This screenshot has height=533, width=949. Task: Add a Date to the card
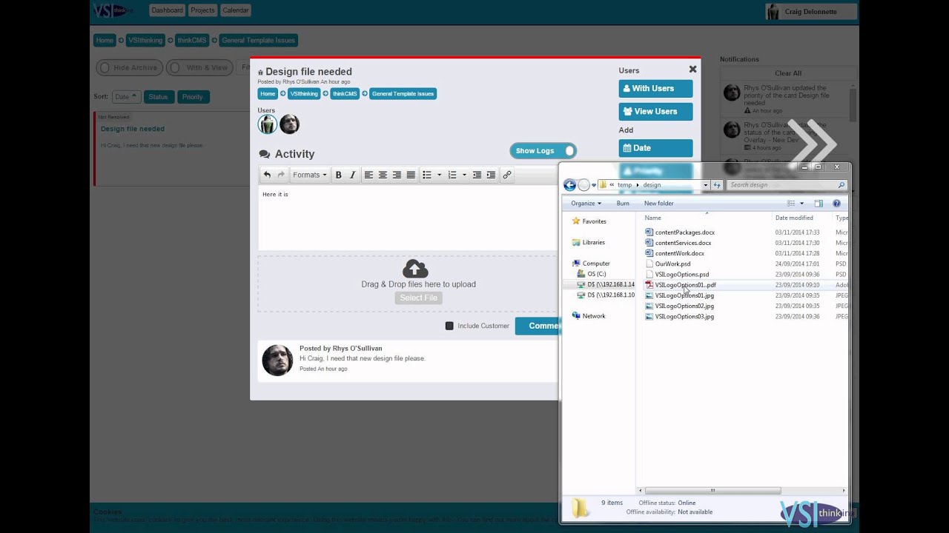pyautogui.click(x=655, y=148)
